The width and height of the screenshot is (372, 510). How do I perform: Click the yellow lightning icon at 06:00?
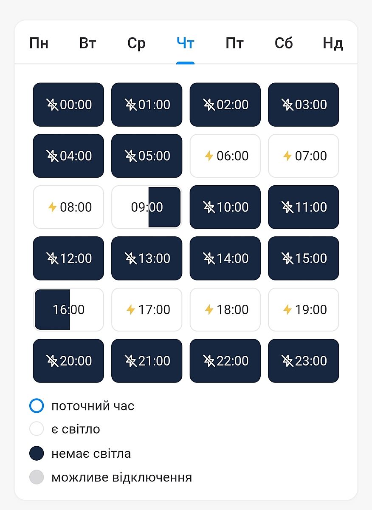click(x=209, y=156)
